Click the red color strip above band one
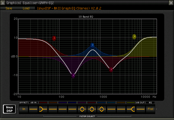Viewport: 174px width, 120px height. 43,103
